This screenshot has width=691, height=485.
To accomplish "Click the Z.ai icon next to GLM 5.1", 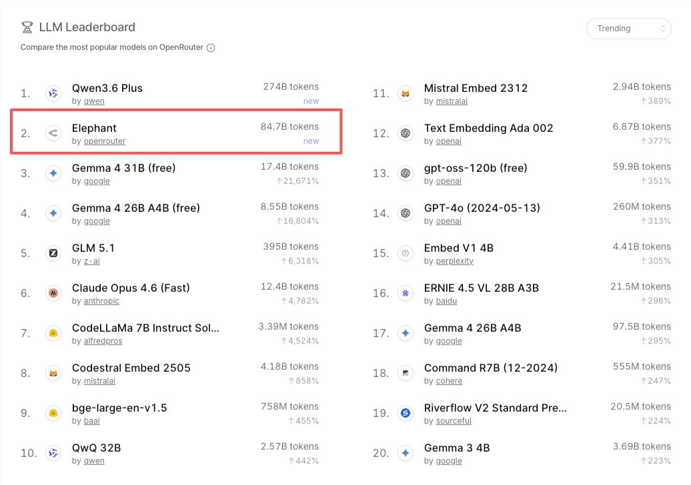I will click(x=53, y=253).
